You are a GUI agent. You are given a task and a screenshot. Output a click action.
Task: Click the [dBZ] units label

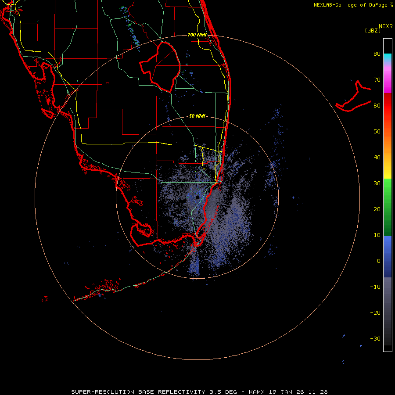point(373,31)
